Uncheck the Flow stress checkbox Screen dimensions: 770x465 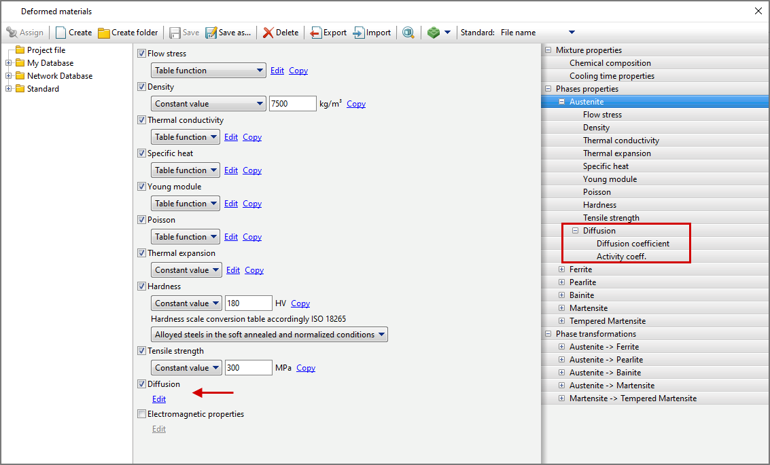pos(142,54)
